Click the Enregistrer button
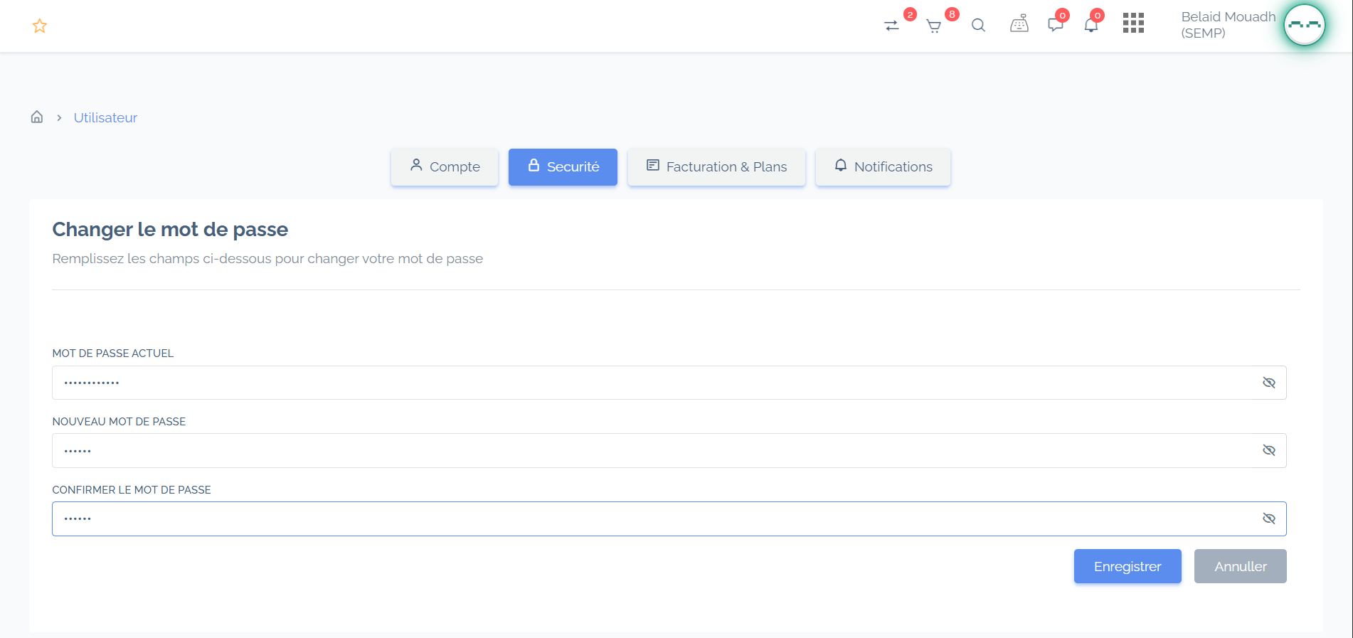 pos(1127,566)
